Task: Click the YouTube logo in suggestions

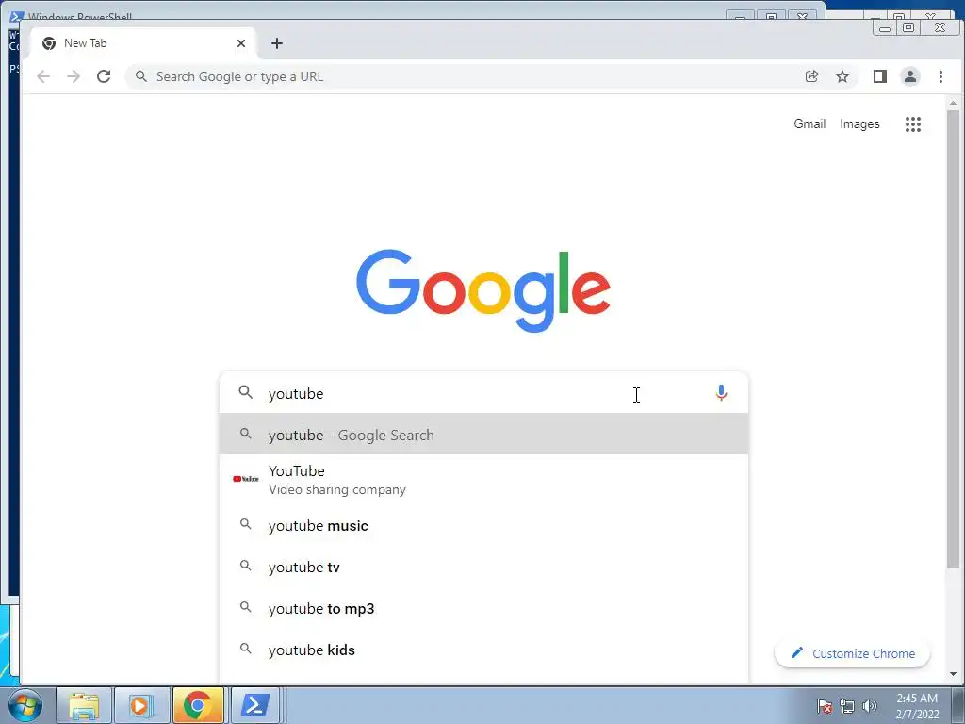Action: coord(246,478)
